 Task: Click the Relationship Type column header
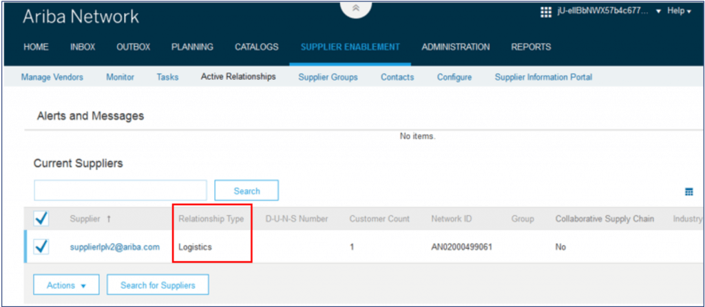pyautogui.click(x=211, y=219)
